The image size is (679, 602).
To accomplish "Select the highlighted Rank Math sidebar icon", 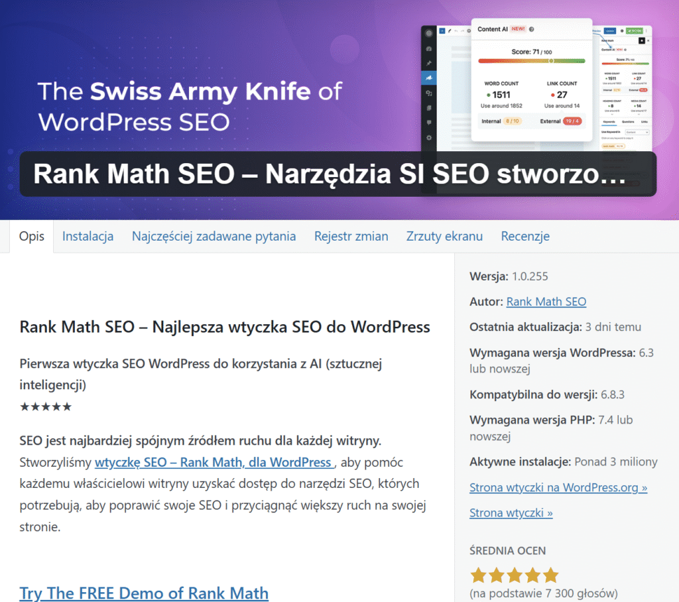I will point(429,78).
